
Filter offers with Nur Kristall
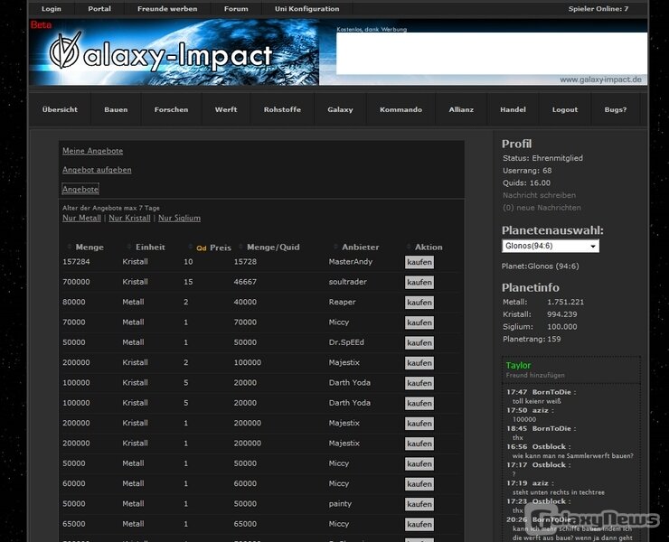(129, 218)
